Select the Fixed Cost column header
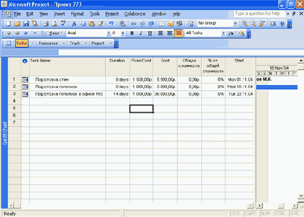 [x=141, y=66]
